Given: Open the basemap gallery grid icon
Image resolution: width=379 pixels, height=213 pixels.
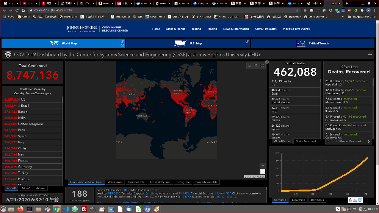Looking at the screenshot, I should tap(262, 65).
